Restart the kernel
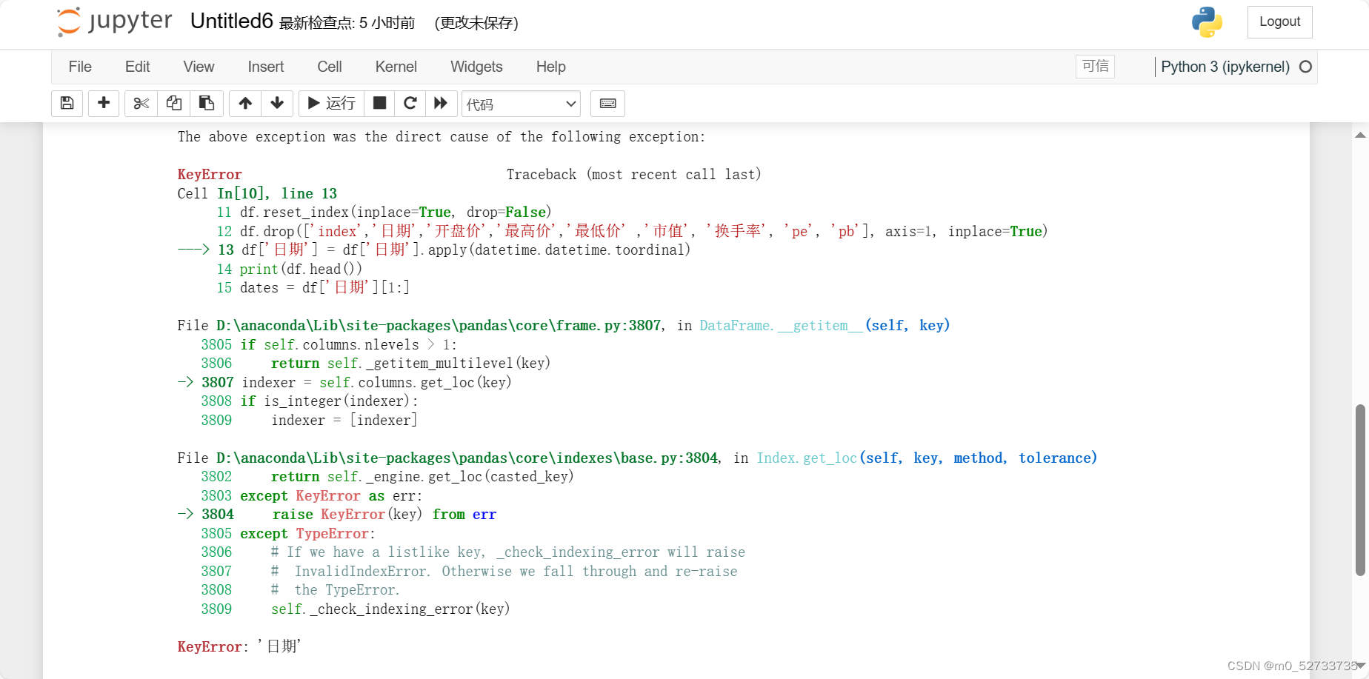The height and width of the screenshot is (679, 1369). coord(410,104)
